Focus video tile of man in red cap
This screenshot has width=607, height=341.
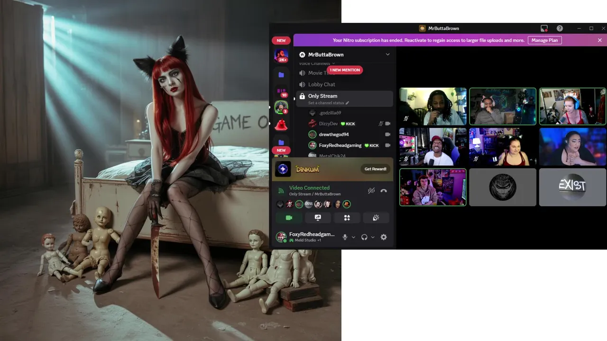(432, 147)
